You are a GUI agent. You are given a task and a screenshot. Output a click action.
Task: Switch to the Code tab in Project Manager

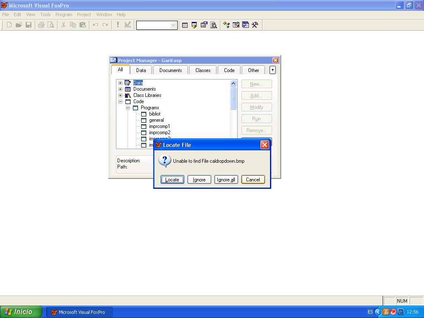point(229,70)
